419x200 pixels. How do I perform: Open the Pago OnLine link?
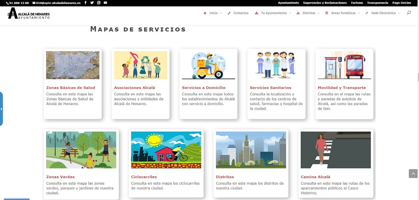(402, 3)
